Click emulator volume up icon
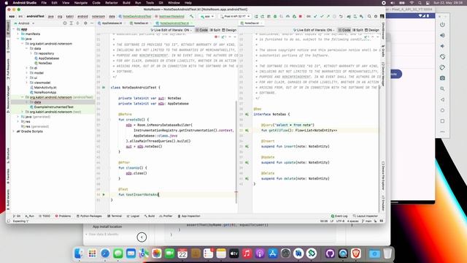 click(442, 35)
